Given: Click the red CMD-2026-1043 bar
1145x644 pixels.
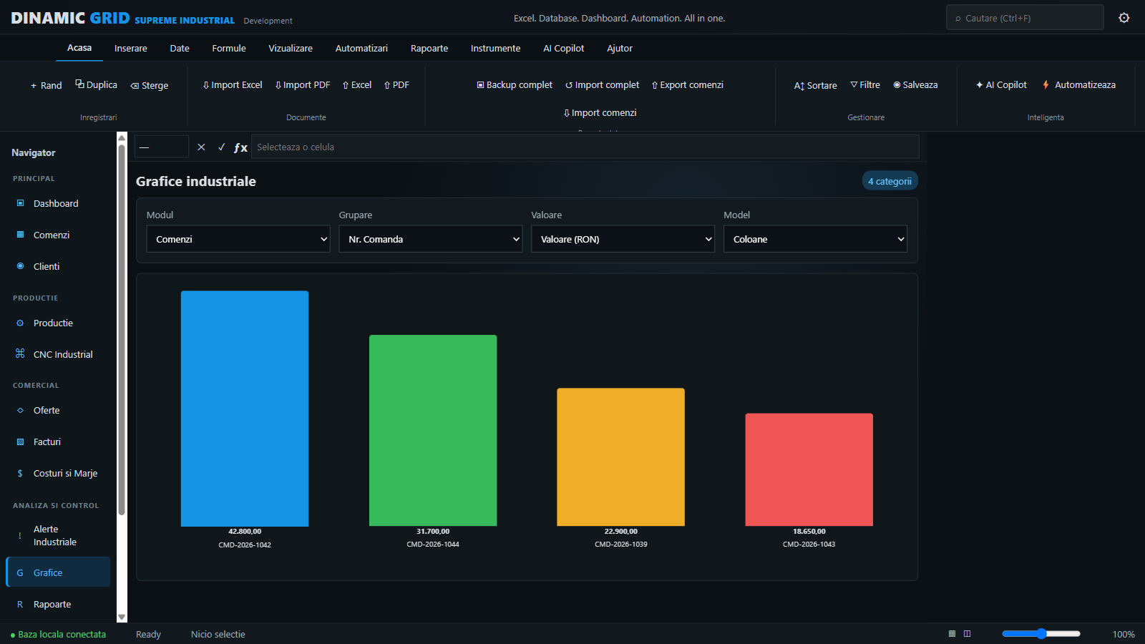Looking at the screenshot, I should [x=809, y=469].
